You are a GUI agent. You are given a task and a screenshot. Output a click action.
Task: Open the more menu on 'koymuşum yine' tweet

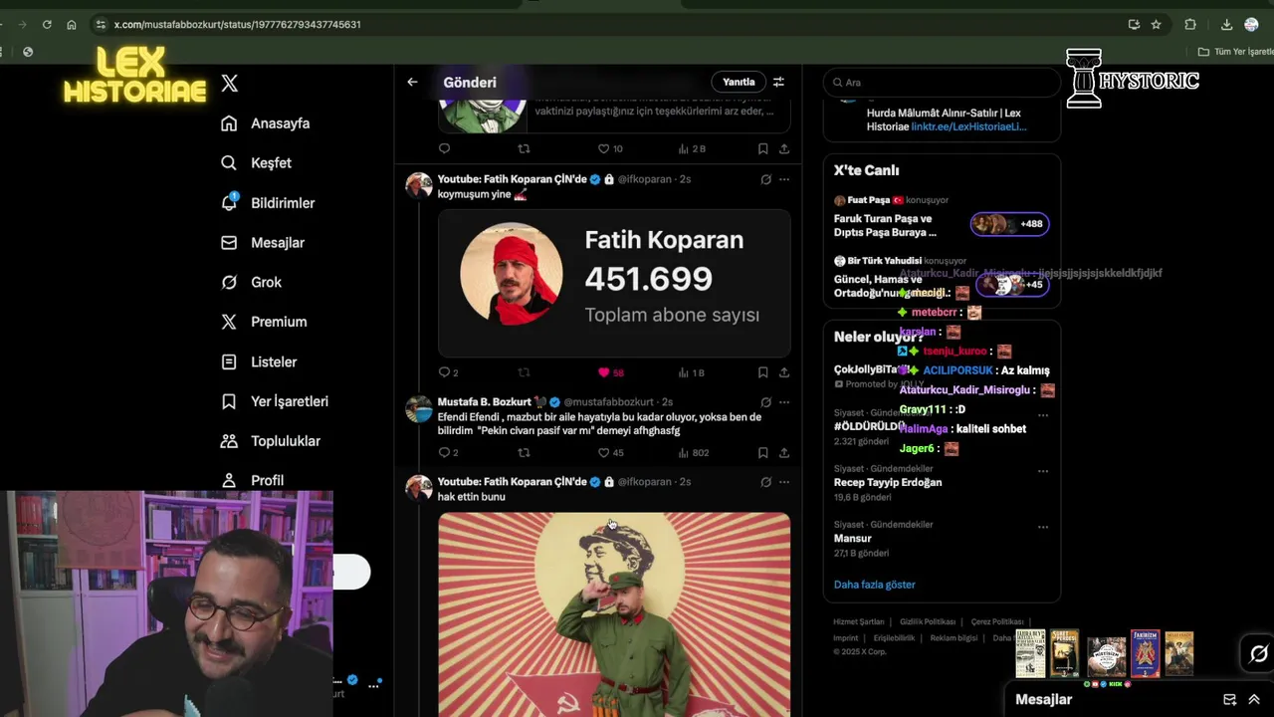pyautogui.click(x=784, y=179)
